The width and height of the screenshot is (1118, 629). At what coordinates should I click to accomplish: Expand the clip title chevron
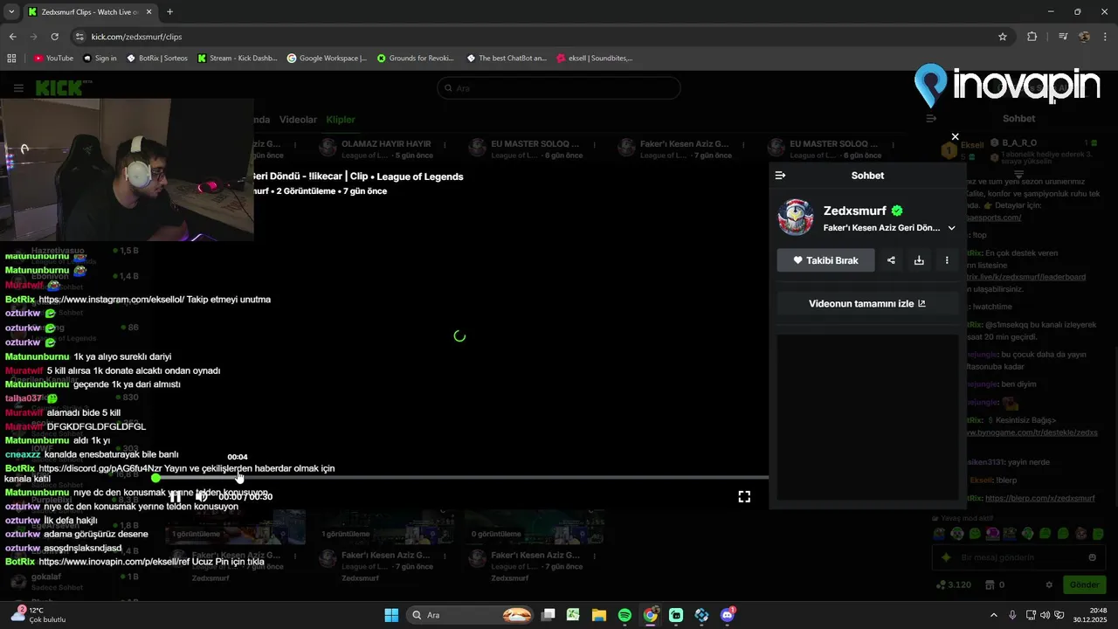coord(951,228)
